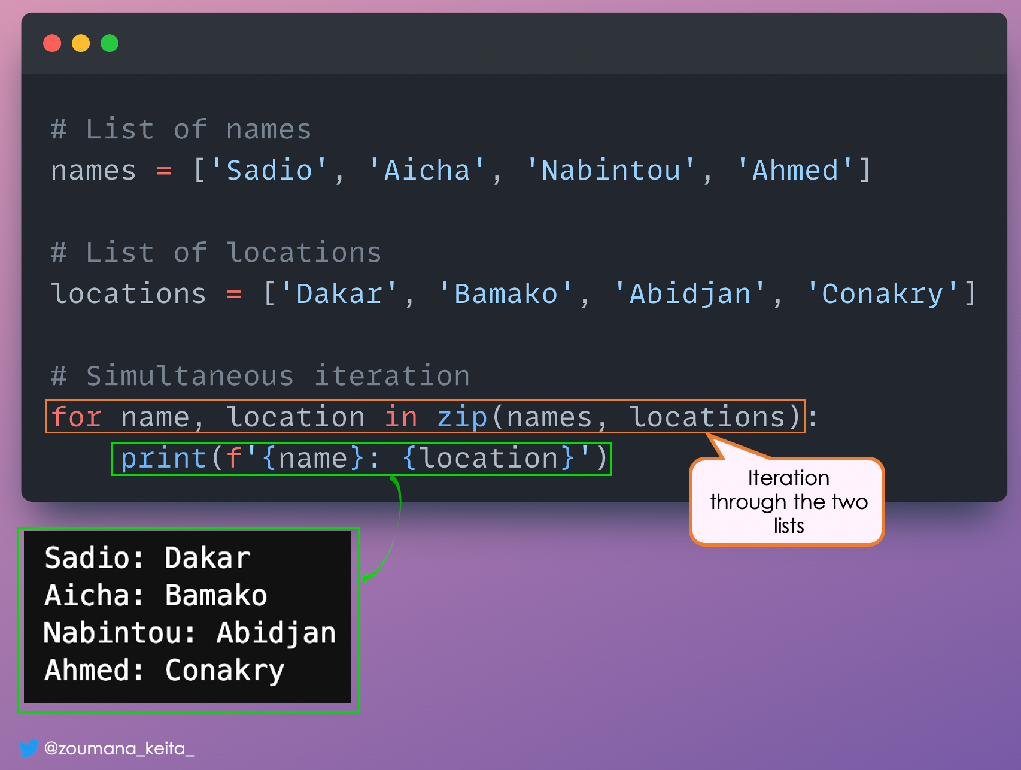Click the 'Nabintou' string in names list
Viewport: 1021px width, 770px height.
(610, 171)
